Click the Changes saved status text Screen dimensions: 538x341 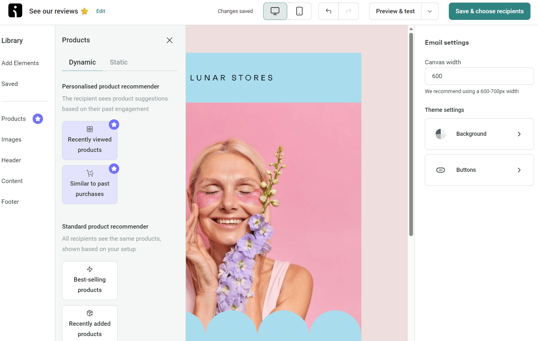[235, 11]
